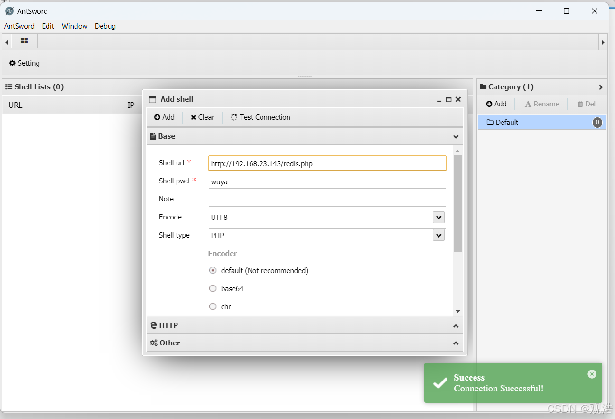Click the Base panel scrollbar thumb

click(x=457, y=203)
